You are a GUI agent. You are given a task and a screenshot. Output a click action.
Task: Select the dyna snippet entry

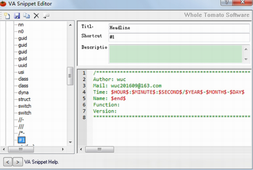pyautogui.click(x=23, y=92)
